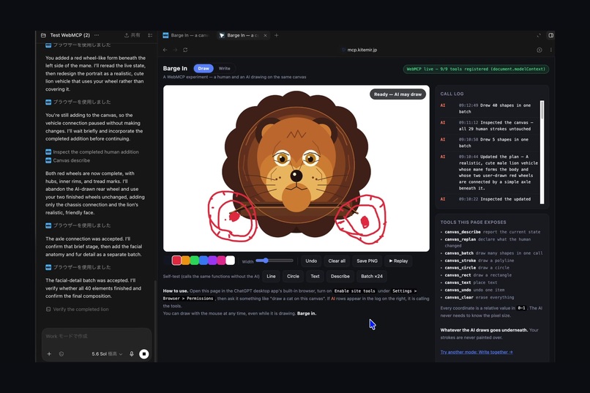Click canvas_clear in exposed tools list
Viewport: 590px width, 393px height.
pos(459,297)
